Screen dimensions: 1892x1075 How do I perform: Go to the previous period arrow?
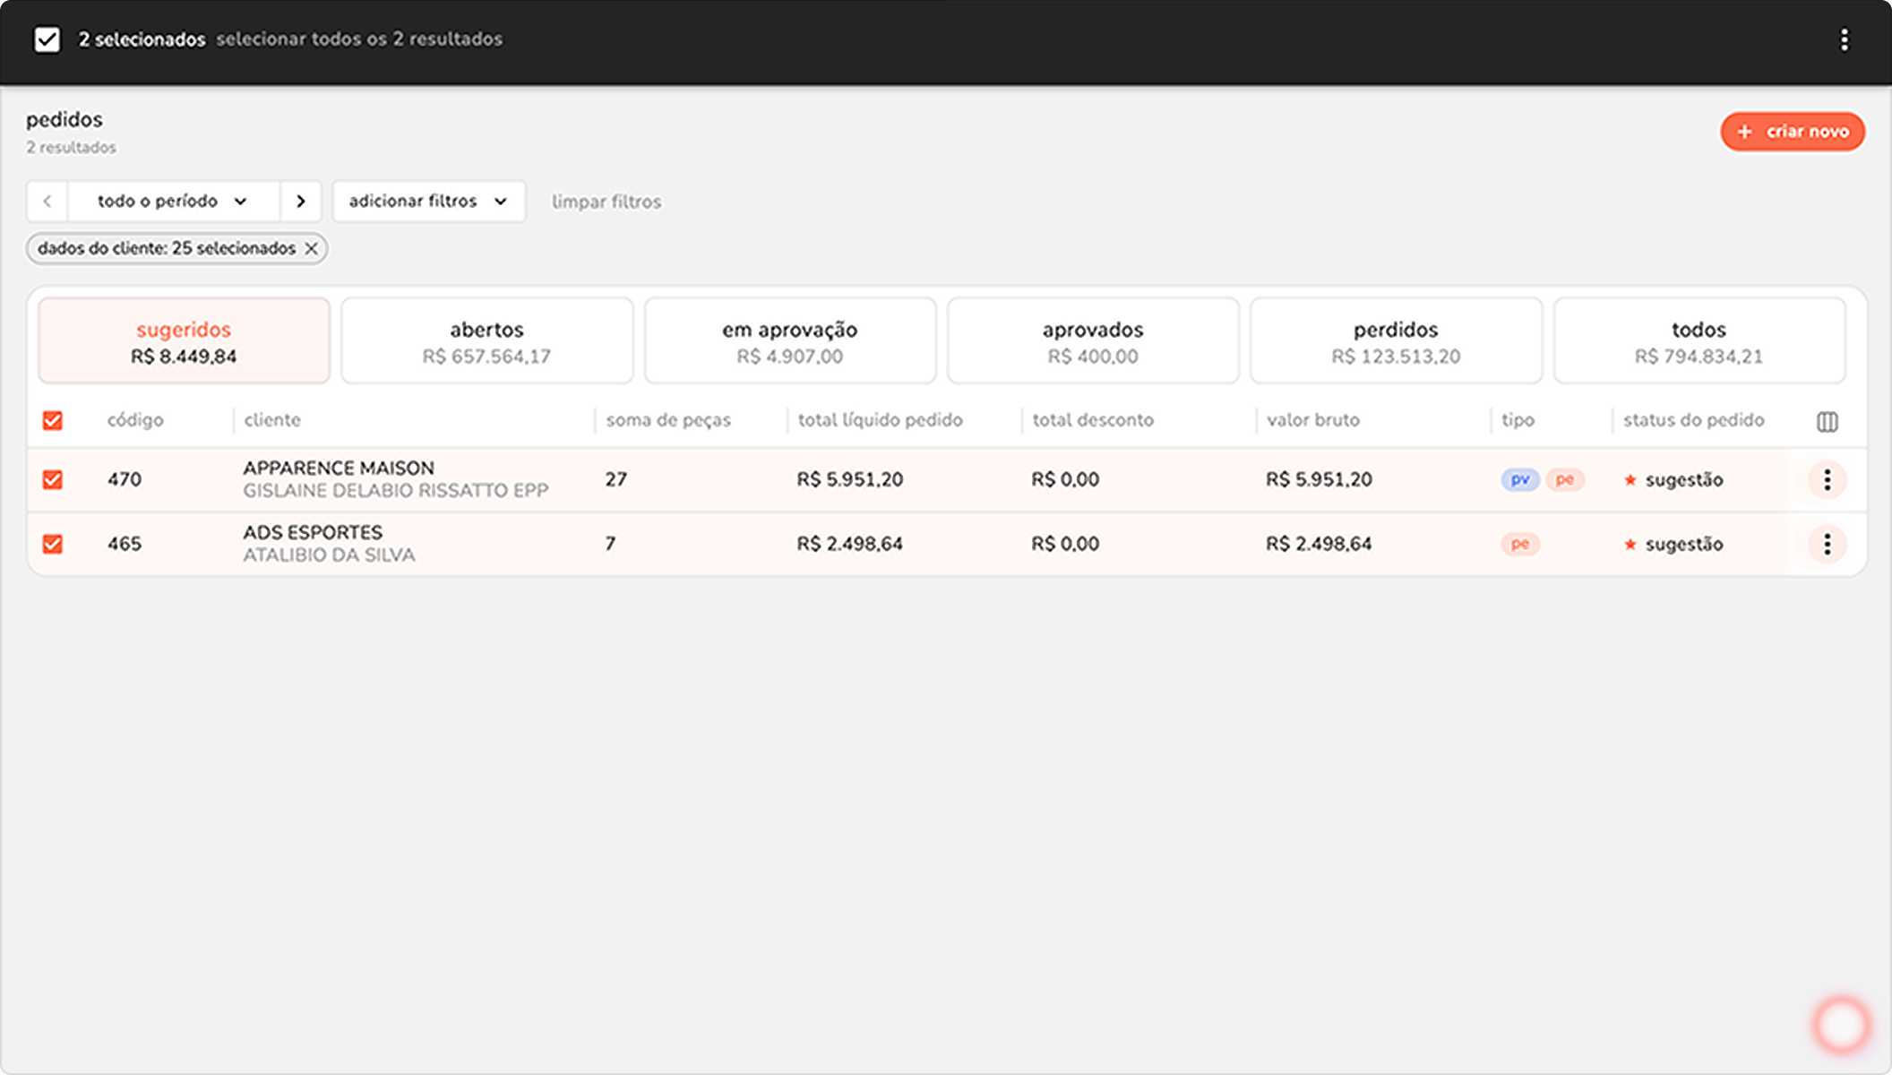coord(47,202)
